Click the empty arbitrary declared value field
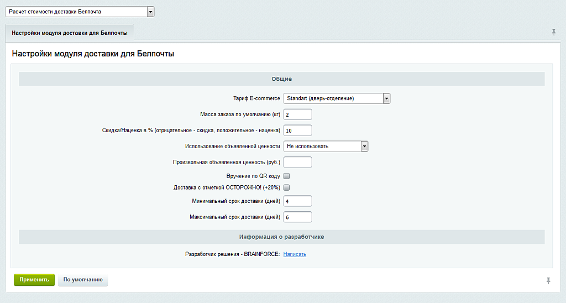Image resolution: width=566 pixels, height=303 pixels. [x=297, y=162]
